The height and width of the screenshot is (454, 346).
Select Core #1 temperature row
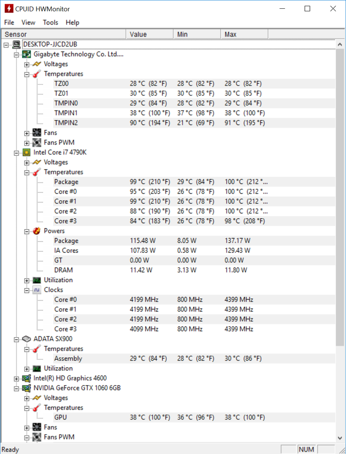194,201
